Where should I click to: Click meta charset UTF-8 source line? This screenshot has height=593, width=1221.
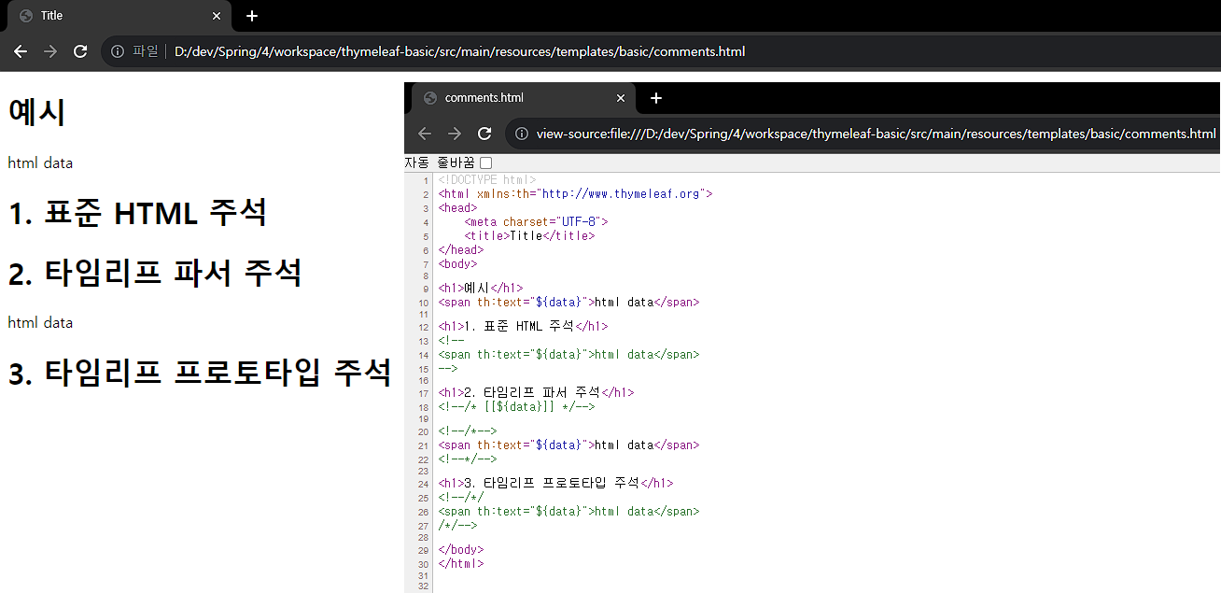536,222
